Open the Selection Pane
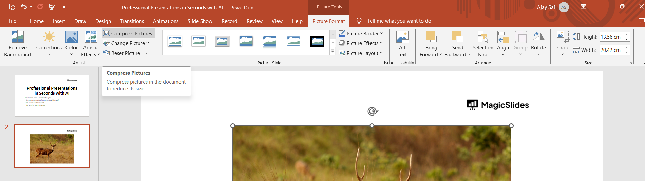The height and width of the screenshot is (181, 645). click(483, 44)
